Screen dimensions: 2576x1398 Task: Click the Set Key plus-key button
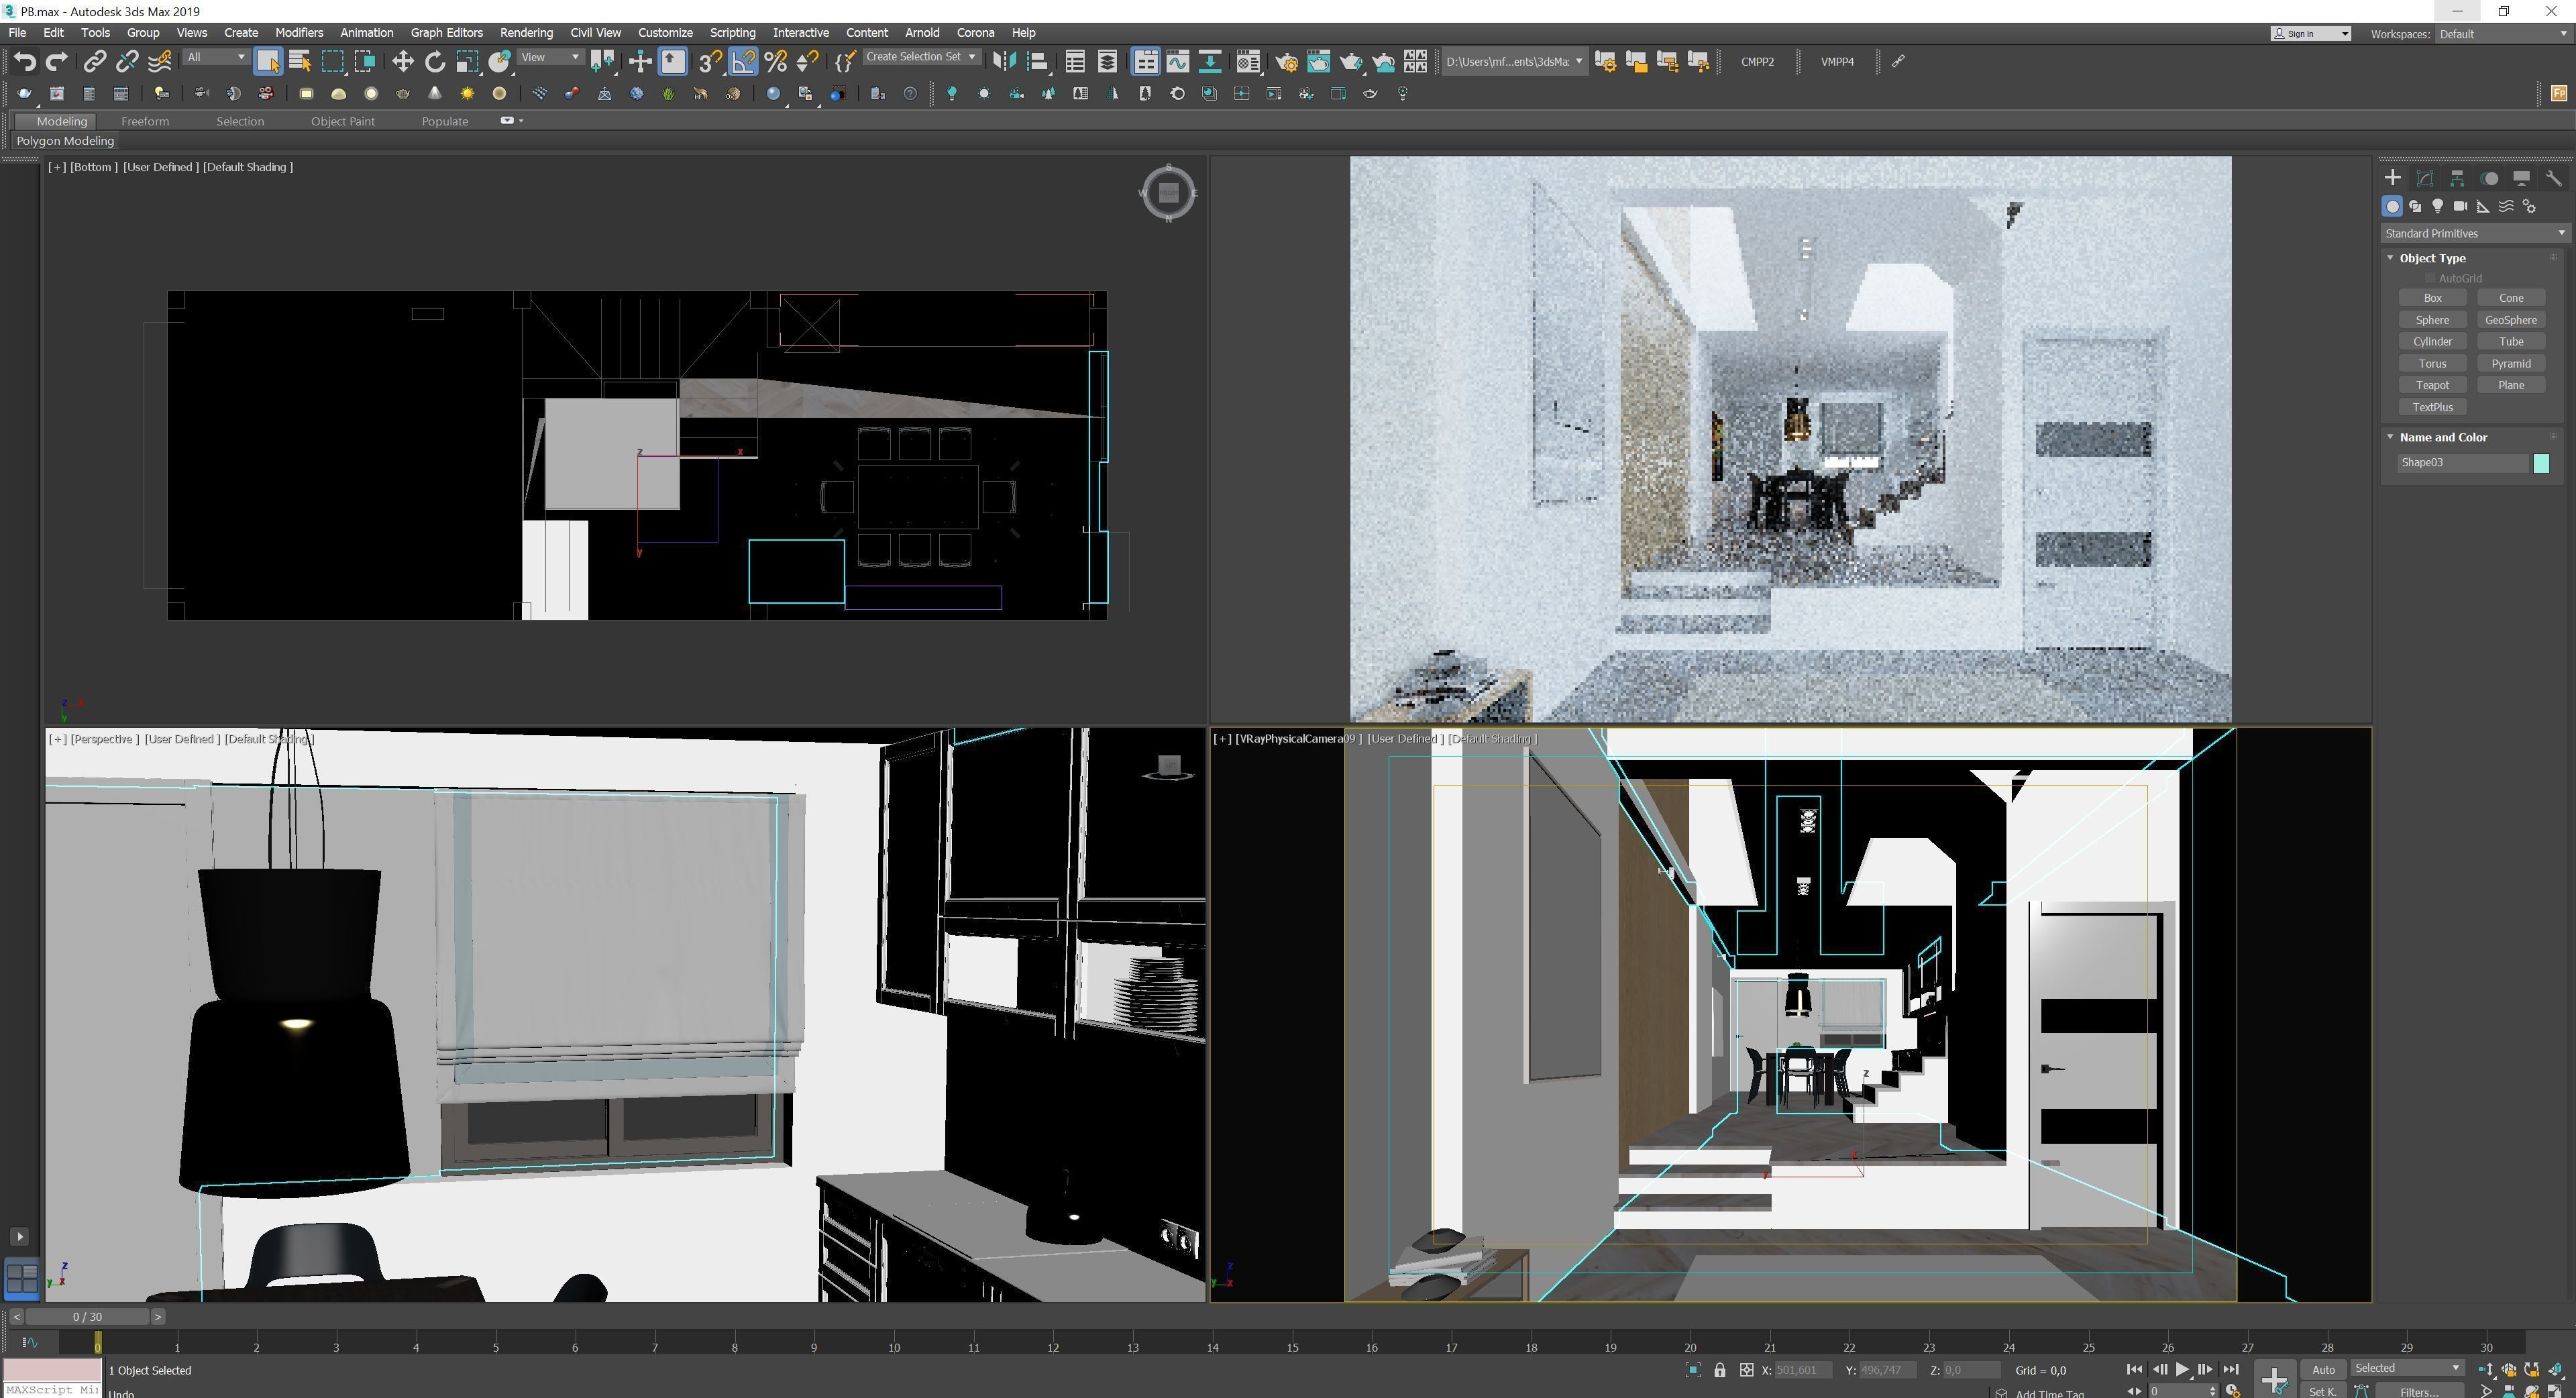click(x=2274, y=1379)
